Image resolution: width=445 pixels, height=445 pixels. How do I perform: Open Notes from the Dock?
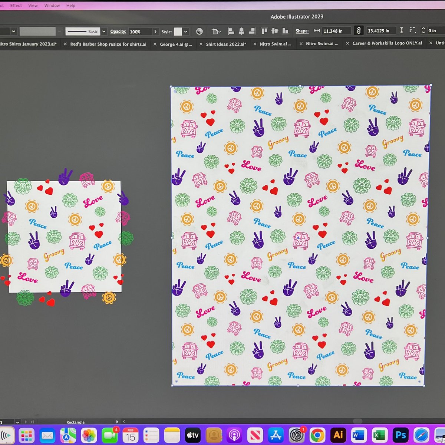[x=172, y=435]
